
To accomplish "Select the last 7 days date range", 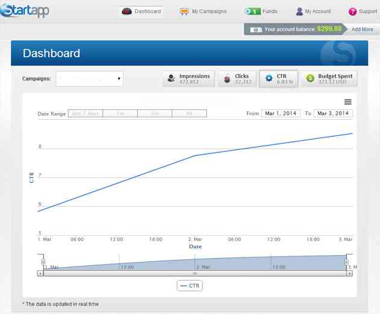I will tap(86, 113).
